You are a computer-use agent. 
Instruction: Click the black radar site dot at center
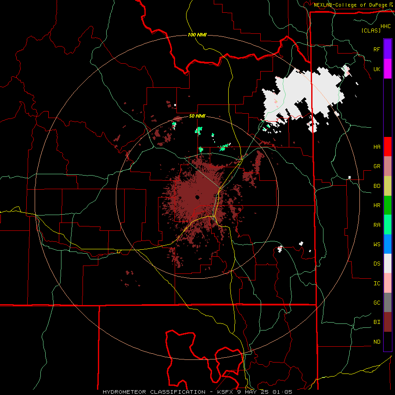(197, 197)
